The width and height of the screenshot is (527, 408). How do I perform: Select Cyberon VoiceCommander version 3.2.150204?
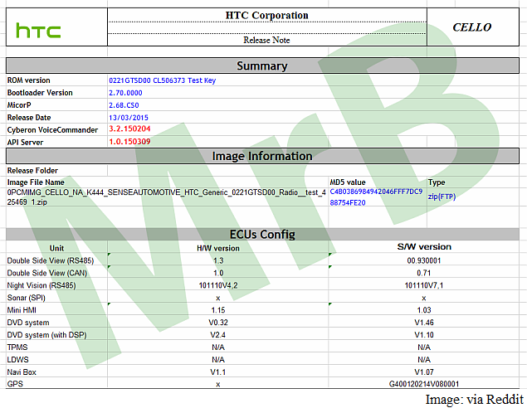(129, 129)
